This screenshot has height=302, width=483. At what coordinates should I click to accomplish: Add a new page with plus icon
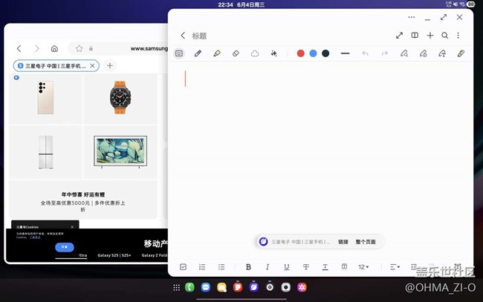pyautogui.click(x=430, y=36)
